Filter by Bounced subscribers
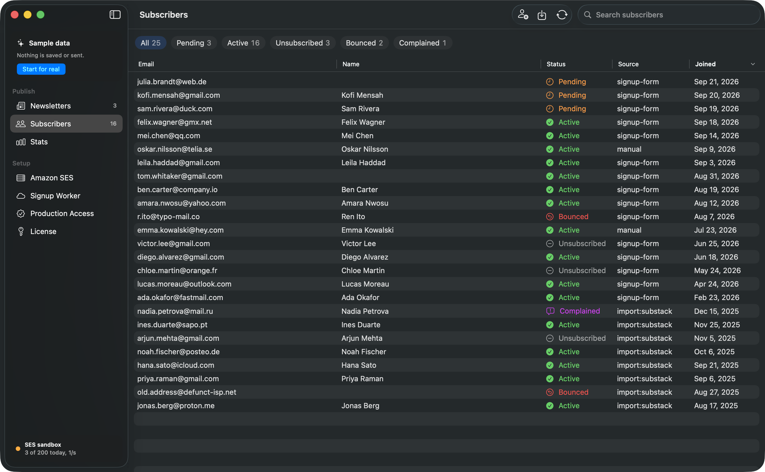The width and height of the screenshot is (765, 472). point(364,43)
